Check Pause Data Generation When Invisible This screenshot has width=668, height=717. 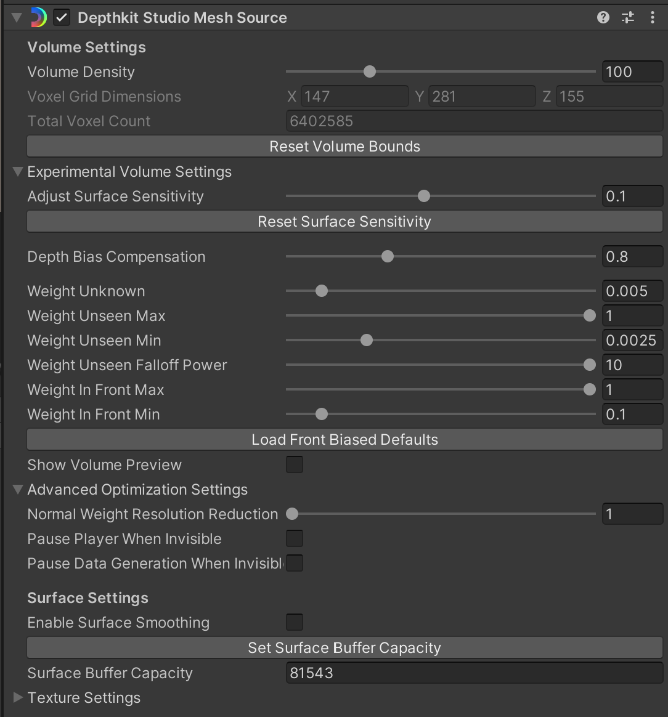tap(295, 564)
